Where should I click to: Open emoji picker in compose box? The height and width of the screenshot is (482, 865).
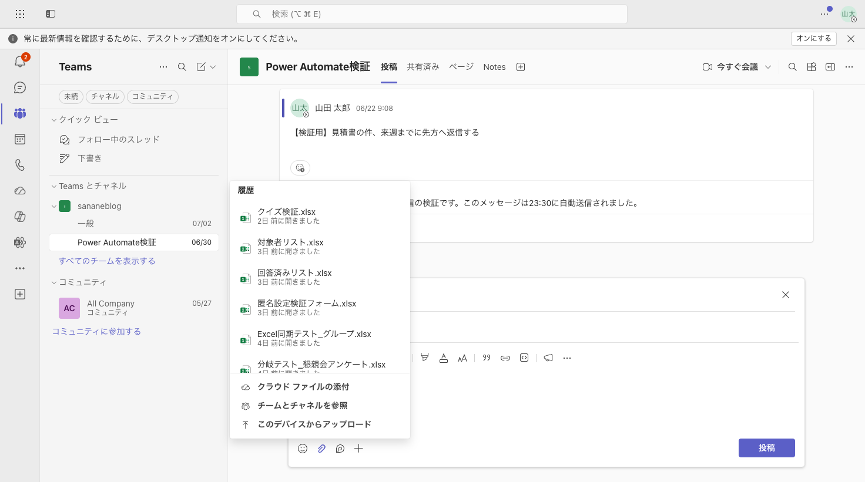click(303, 449)
